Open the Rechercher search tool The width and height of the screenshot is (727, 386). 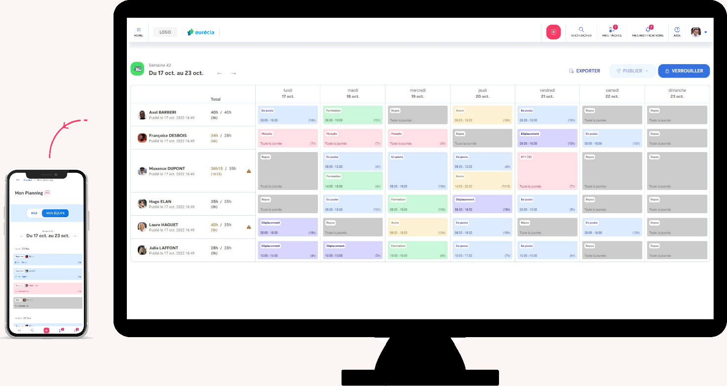581,32
